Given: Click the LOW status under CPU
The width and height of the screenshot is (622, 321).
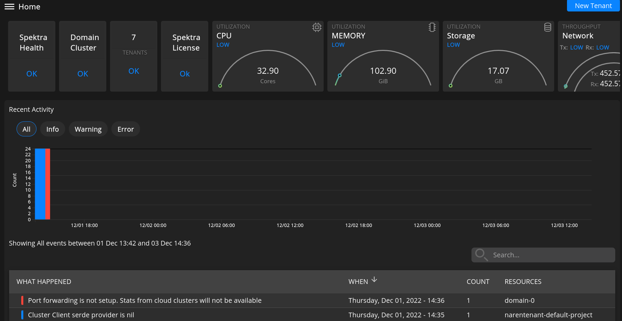Looking at the screenshot, I should [223, 45].
